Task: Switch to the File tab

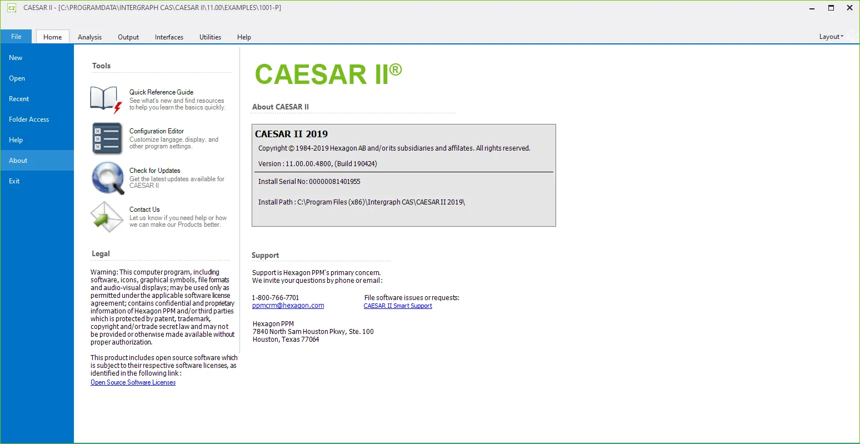Action: (16, 37)
